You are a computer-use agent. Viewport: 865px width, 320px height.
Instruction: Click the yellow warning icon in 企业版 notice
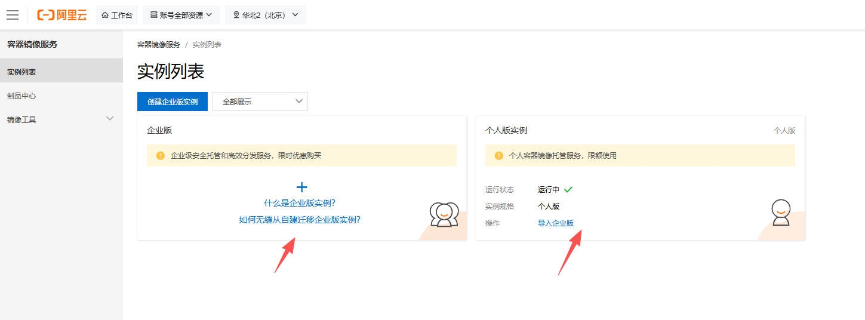tap(161, 155)
